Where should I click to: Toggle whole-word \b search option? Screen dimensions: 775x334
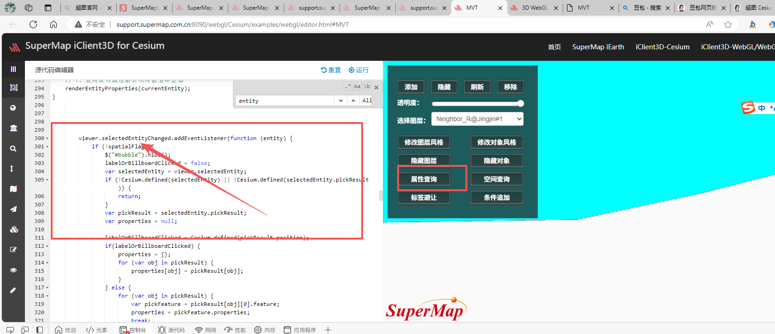pyautogui.click(x=367, y=86)
